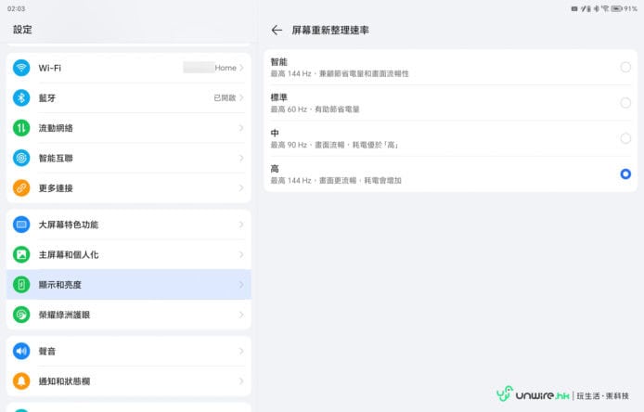Open the chevron next to 聲音
The height and width of the screenshot is (412, 644).
point(241,352)
